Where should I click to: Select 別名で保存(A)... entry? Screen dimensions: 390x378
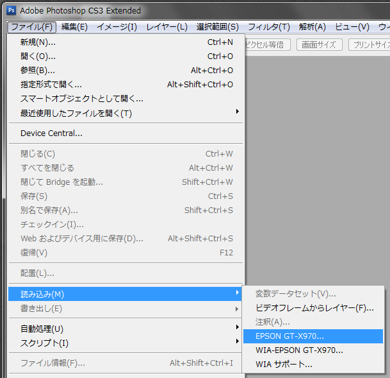[126, 210]
